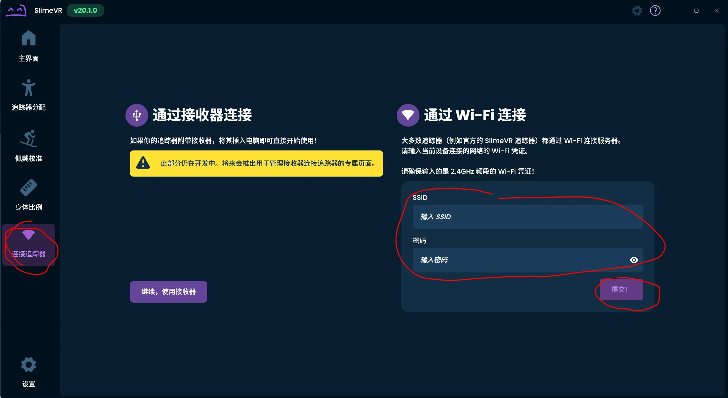Minimize the SlimeVR window
Image resolution: width=728 pixels, height=398 pixels.
676,11
